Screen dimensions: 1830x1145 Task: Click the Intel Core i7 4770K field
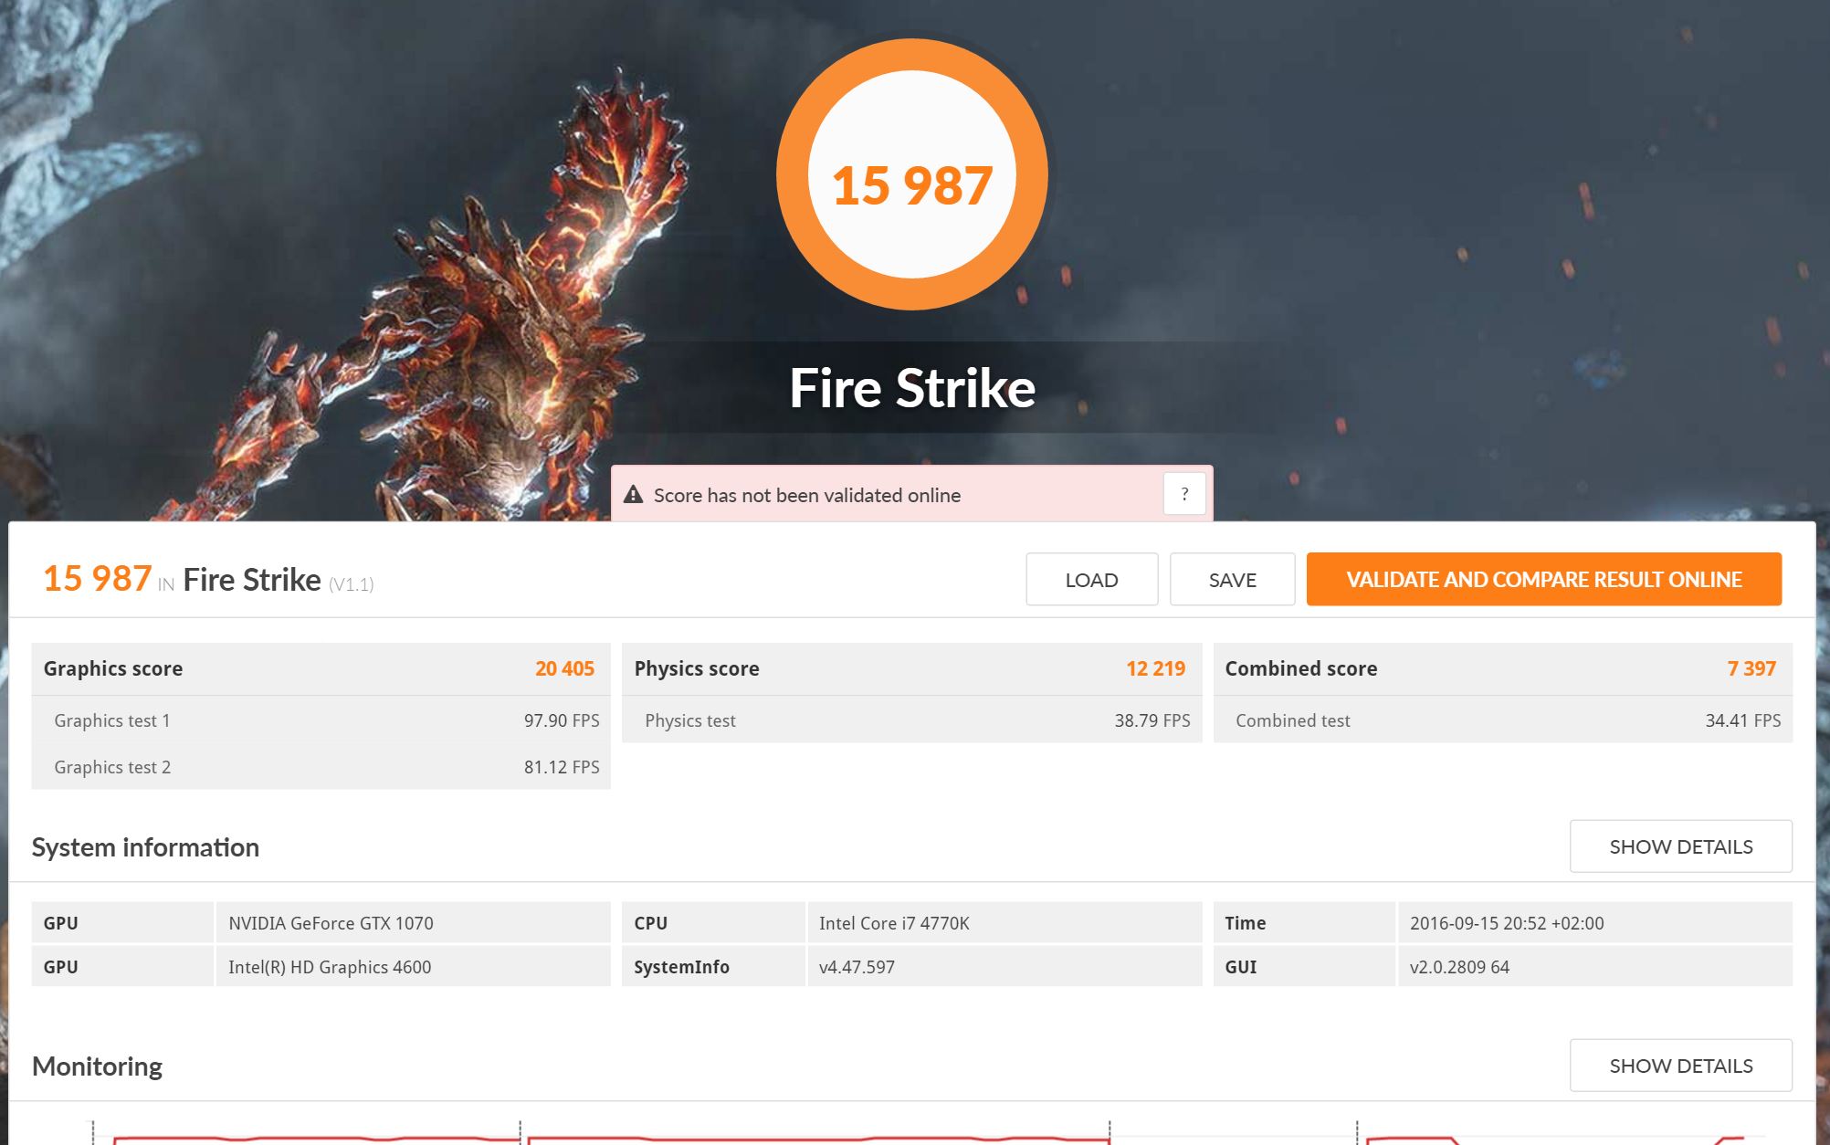click(1003, 923)
